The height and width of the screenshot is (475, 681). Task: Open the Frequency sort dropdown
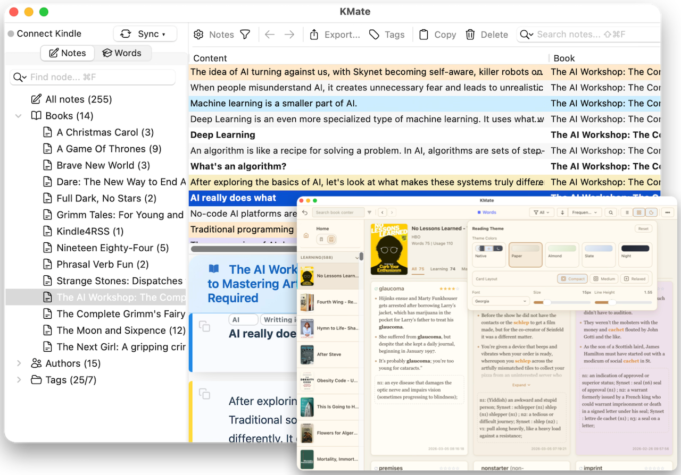(584, 213)
